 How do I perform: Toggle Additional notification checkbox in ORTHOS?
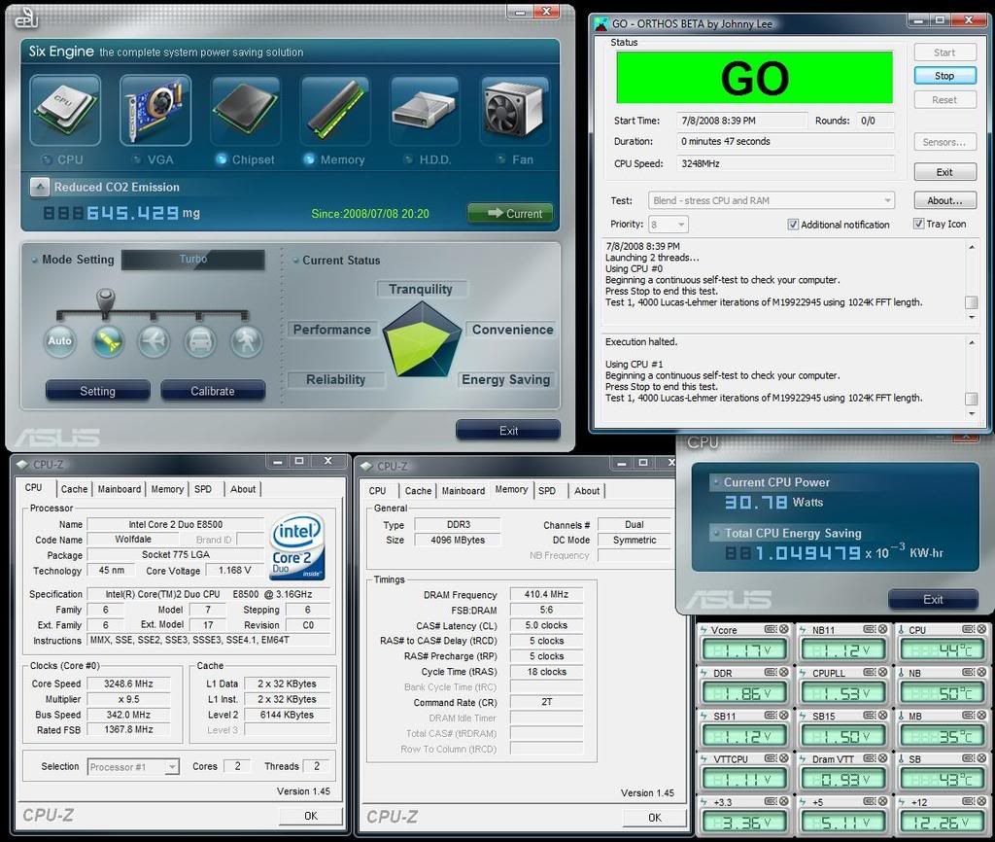[x=793, y=225]
